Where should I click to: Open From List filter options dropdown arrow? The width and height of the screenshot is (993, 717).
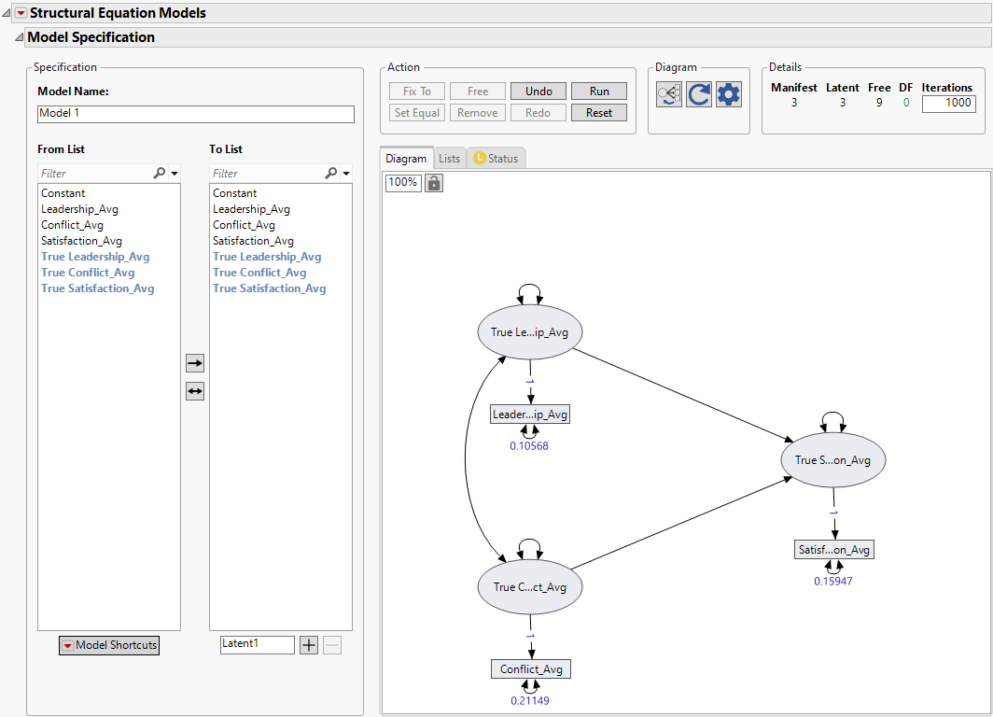[x=175, y=174]
